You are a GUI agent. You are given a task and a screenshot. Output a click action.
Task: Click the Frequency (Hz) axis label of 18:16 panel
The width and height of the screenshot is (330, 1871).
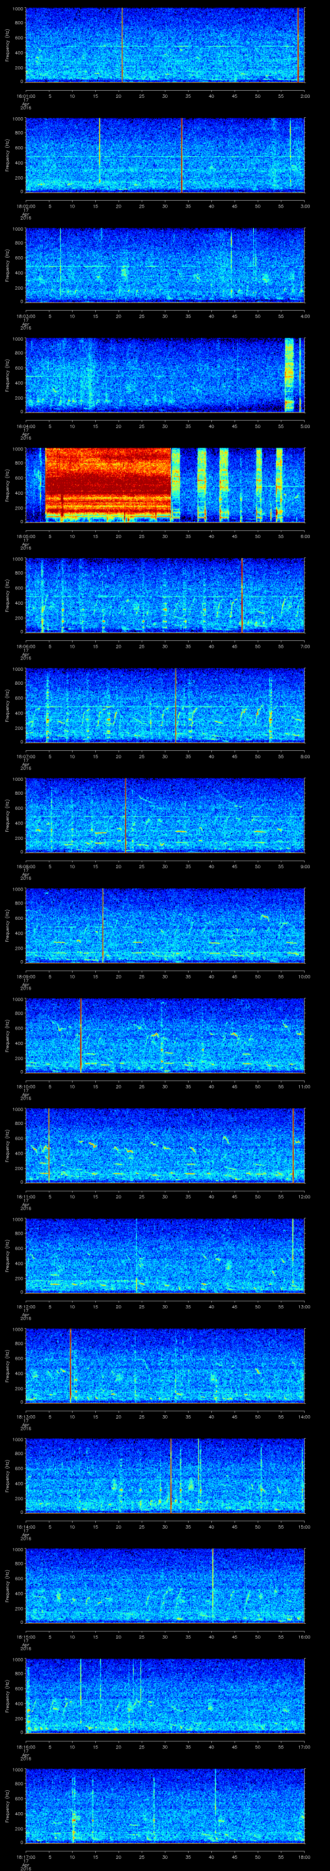pos(7,1696)
